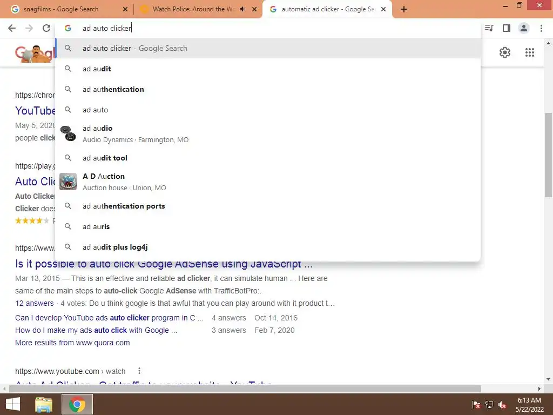Click the Google doodle logo
553x415 pixels.
(35, 53)
